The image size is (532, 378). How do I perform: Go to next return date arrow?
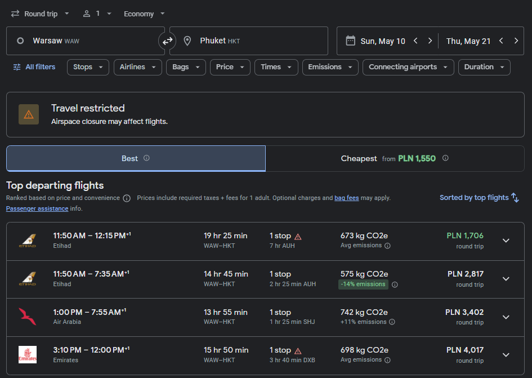pyautogui.click(x=516, y=41)
